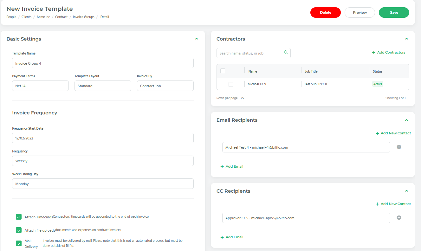Sort by Job Title column header

click(x=311, y=71)
